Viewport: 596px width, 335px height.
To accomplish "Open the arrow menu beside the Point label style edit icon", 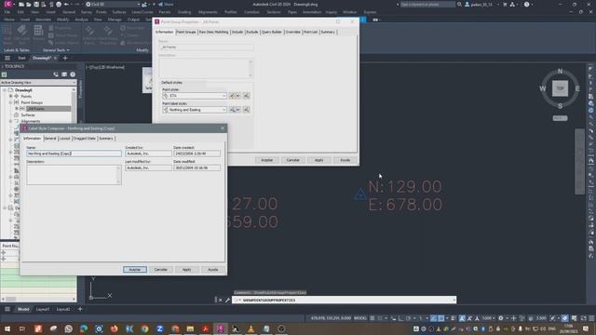I will [x=238, y=110].
